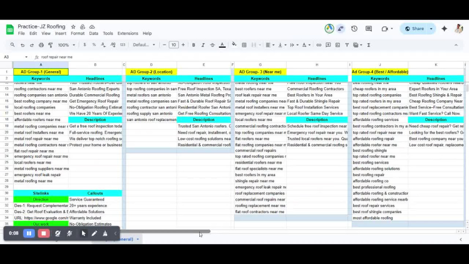
Task: Format as percent
Action: (x=94, y=45)
